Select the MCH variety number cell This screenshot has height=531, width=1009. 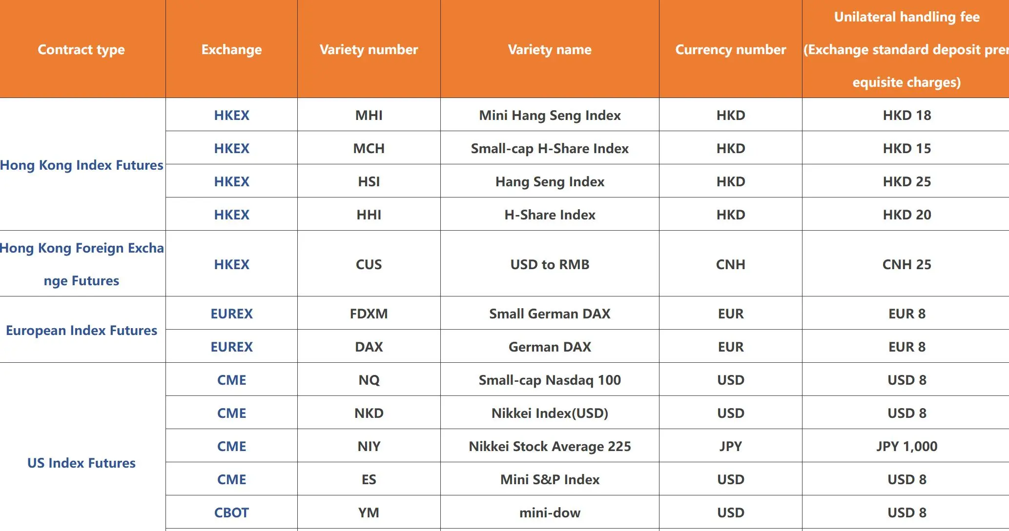pyautogui.click(x=369, y=149)
